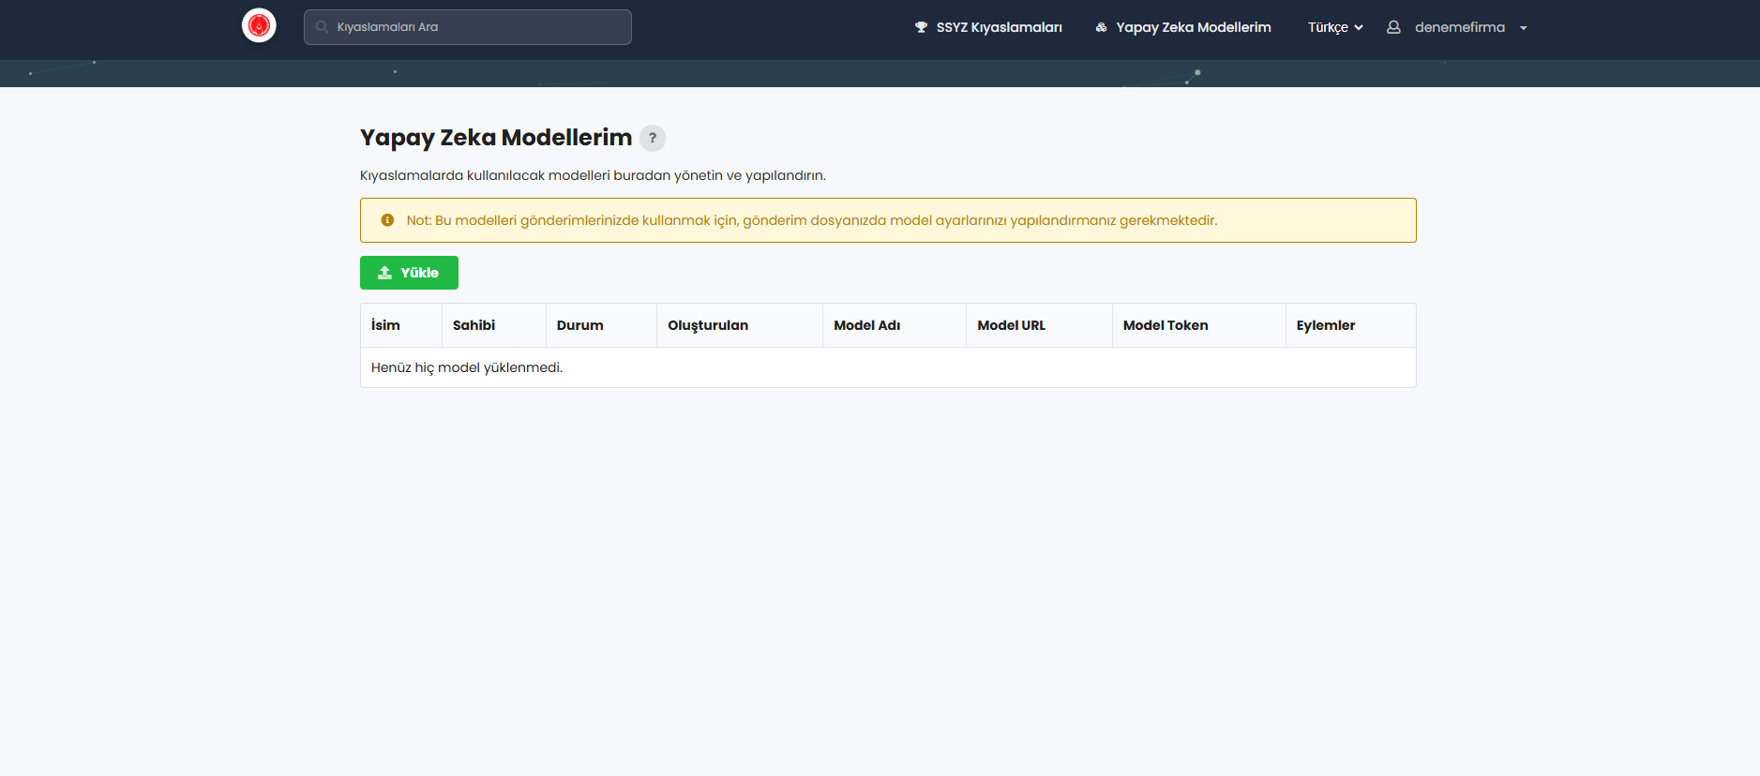Click the Sahibi column header

pos(474,325)
